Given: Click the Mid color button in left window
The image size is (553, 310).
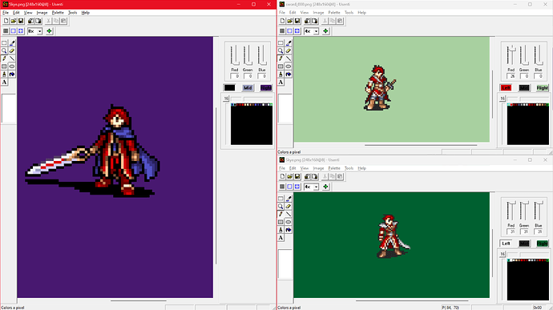Looking at the screenshot, I should (x=248, y=88).
